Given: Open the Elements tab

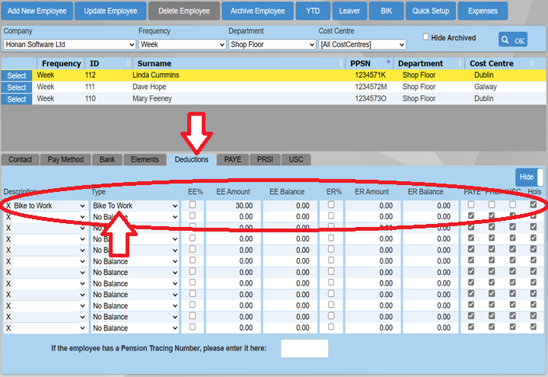Looking at the screenshot, I should click(145, 159).
